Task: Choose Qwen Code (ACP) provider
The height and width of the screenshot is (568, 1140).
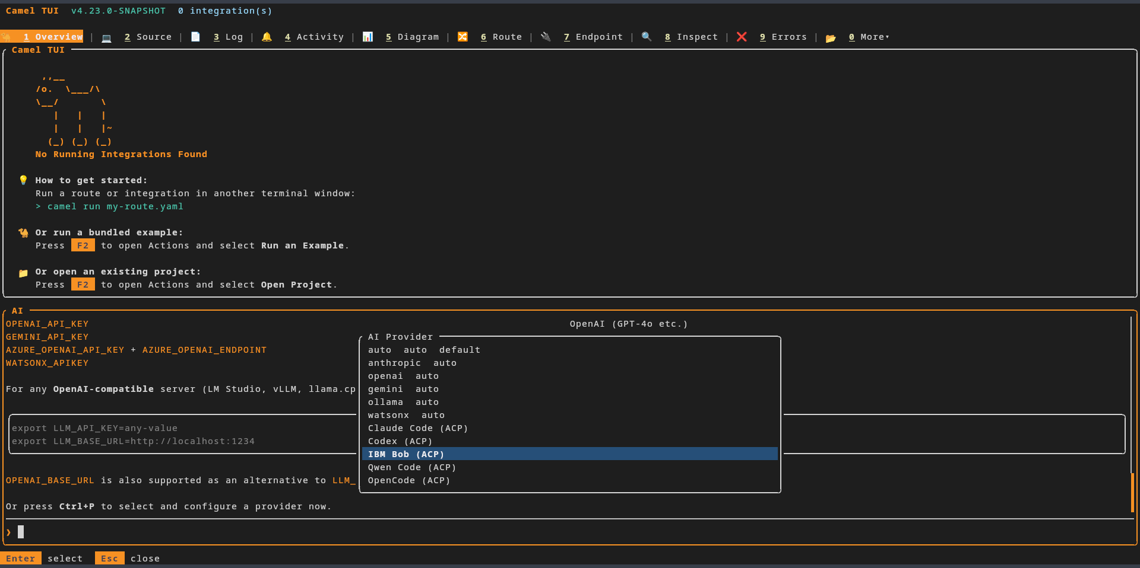Action: (x=570, y=467)
